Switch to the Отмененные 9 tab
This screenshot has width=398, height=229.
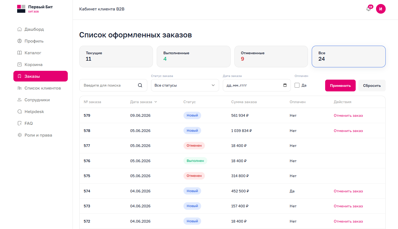click(x=271, y=56)
